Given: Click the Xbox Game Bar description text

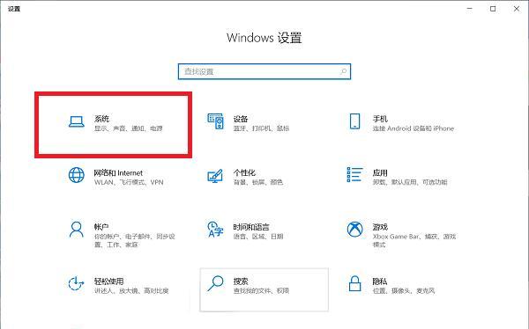Looking at the screenshot, I should coord(414,240).
